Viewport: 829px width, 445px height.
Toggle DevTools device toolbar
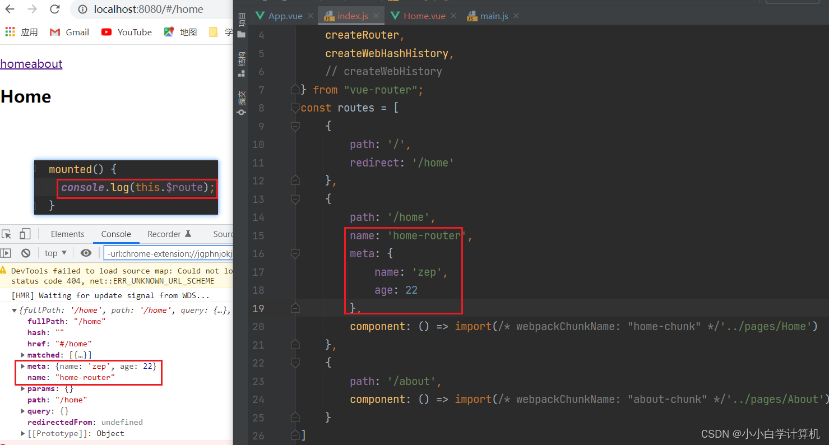click(25, 234)
